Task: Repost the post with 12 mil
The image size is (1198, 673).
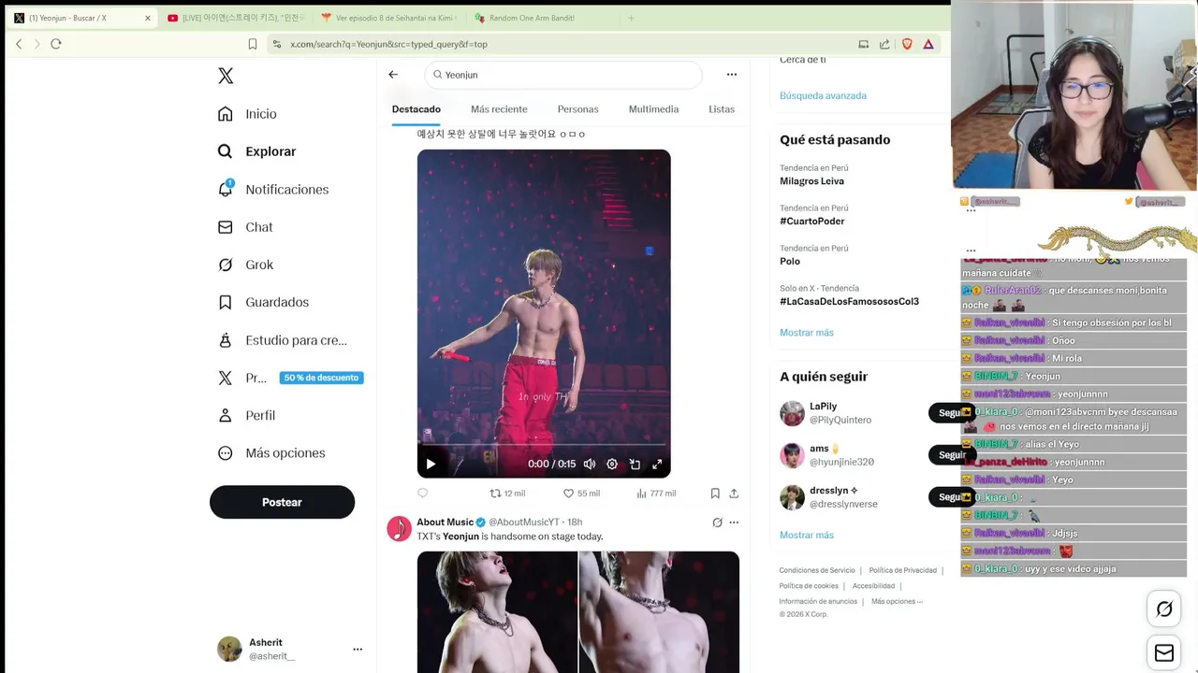Action: [x=507, y=493]
